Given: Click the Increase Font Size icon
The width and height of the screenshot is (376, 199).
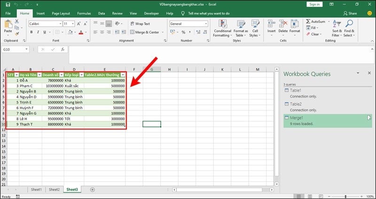Looking at the screenshot, I should click(79, 24).
